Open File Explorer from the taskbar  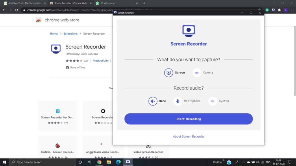109,162
